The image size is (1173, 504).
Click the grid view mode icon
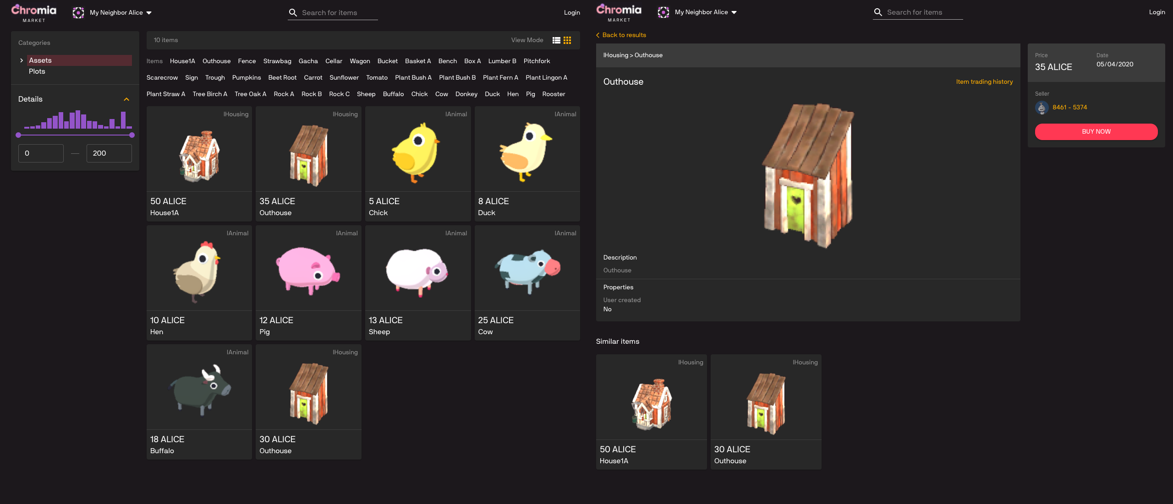[x=568, y=40]
